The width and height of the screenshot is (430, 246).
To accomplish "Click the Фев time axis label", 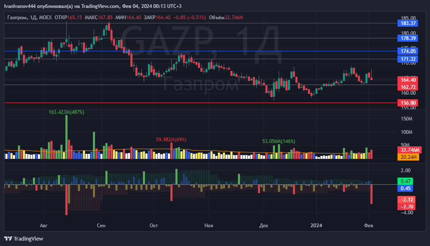I will [x=369, y=226].
